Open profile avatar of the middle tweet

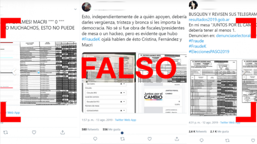(x=86, y=7)
